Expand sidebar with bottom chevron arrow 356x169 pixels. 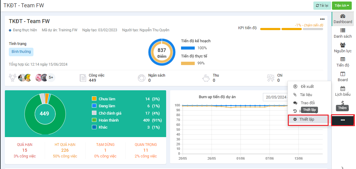click(x=343, y=167)
